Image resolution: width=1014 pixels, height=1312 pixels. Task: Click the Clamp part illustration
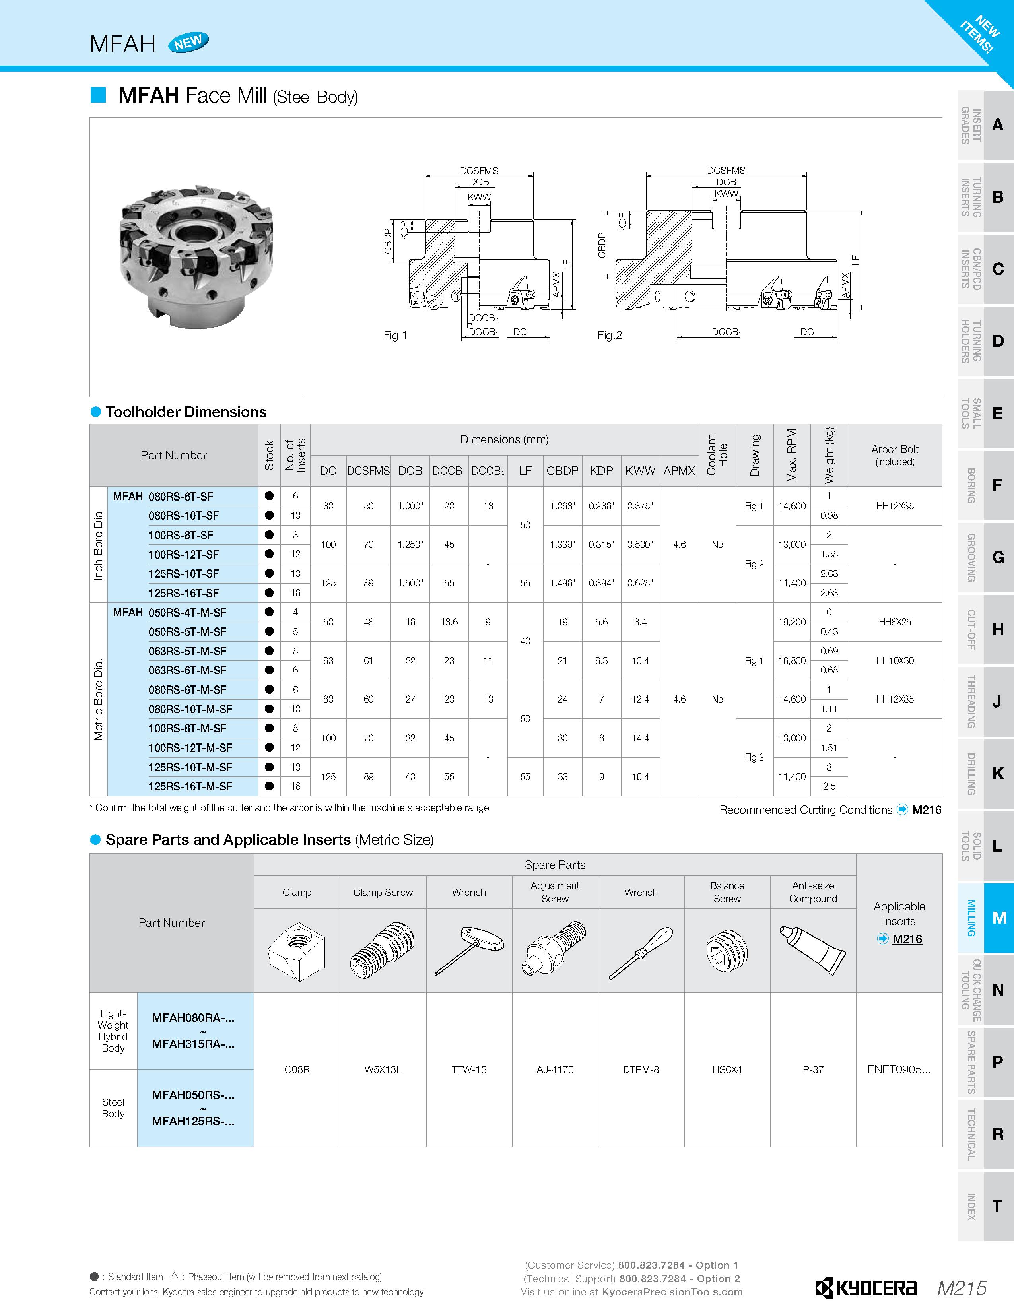point(297,953)
